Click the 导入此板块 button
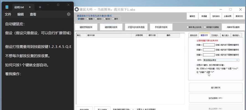The height and width of the screenshot is (110, 246). pyautogui.click(x=102, y=108)
